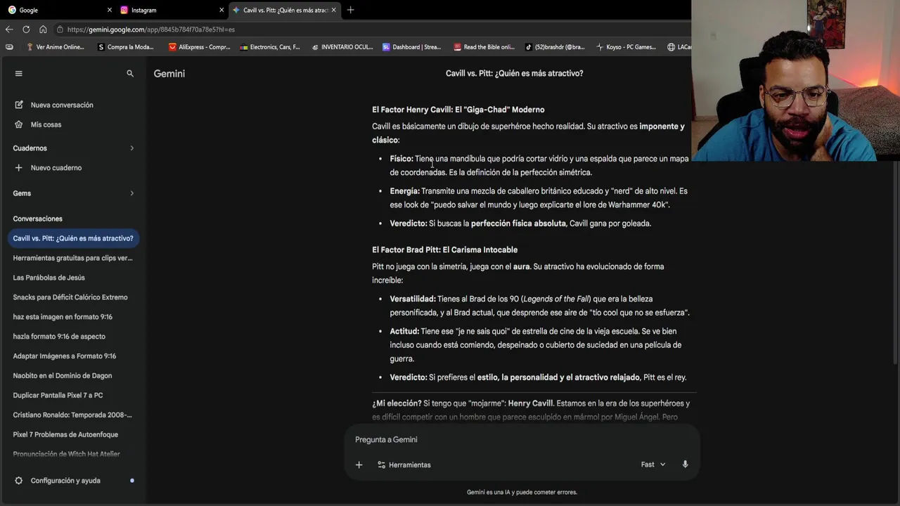Open Compra la Moda bookmark
The image size is (900, 506).
tap(125, 47)
